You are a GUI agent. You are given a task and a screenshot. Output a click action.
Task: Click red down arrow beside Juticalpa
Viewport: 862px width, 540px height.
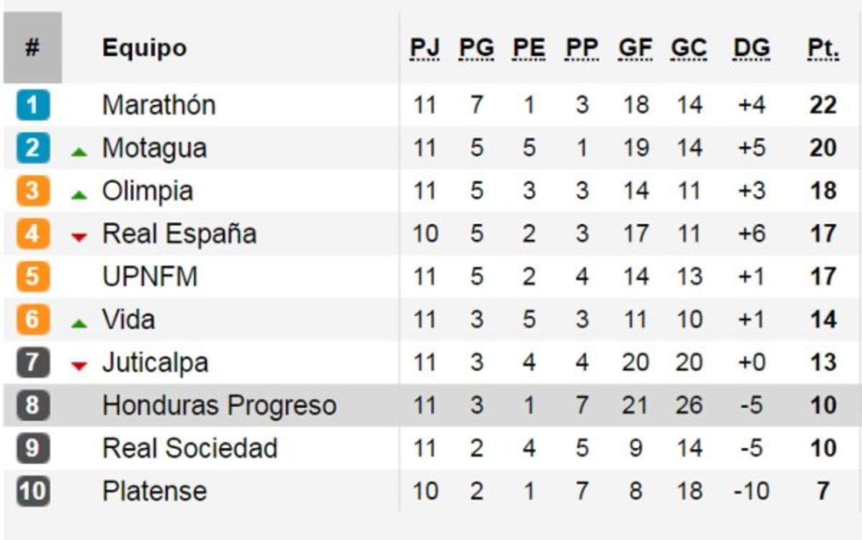click(79, 366)
